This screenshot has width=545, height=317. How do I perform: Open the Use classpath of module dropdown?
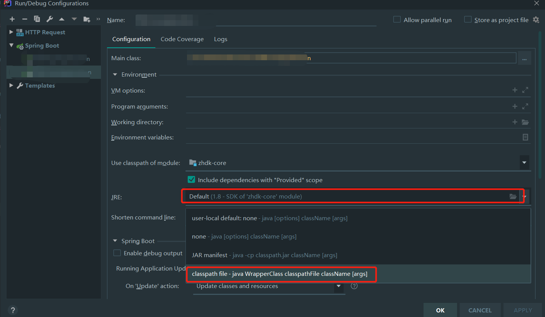coord(524,163)
